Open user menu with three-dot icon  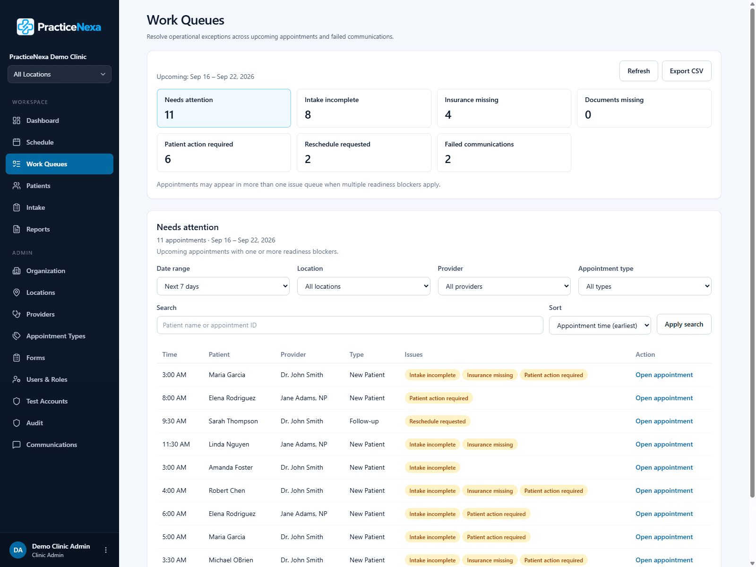pyautogui.click(x=106, y=550)
